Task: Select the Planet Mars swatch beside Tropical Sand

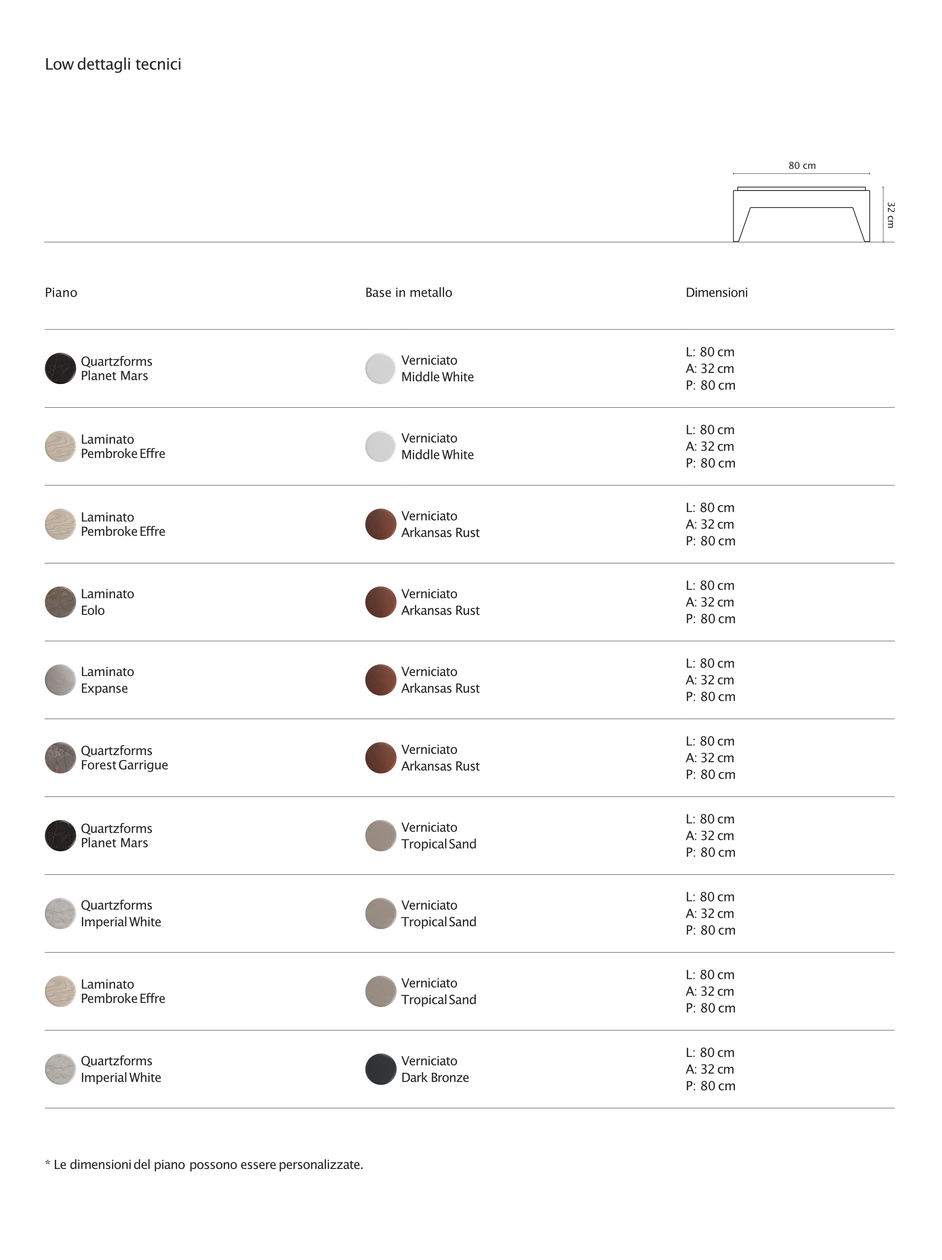Action: (x=61, y=836)
